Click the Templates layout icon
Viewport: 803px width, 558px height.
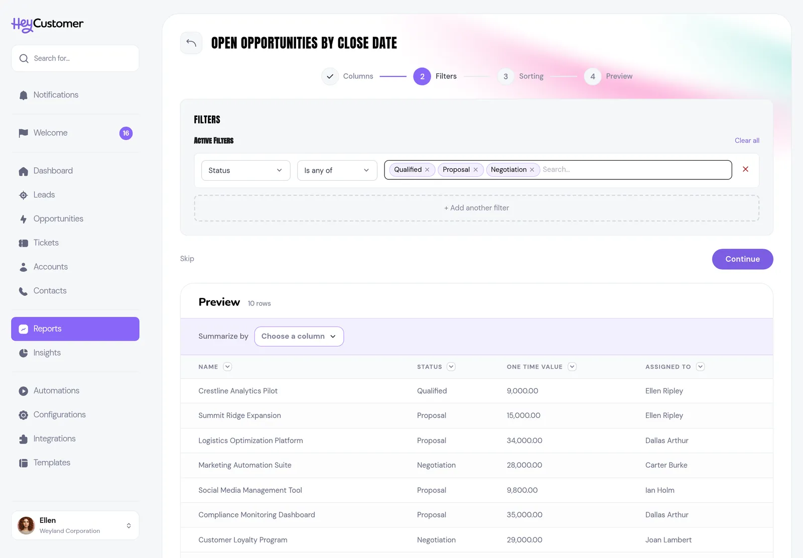[x=23, y=463]
